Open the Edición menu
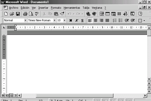Image resolution: width=151 pixels, height=101 pixels. tap(25, 8)
